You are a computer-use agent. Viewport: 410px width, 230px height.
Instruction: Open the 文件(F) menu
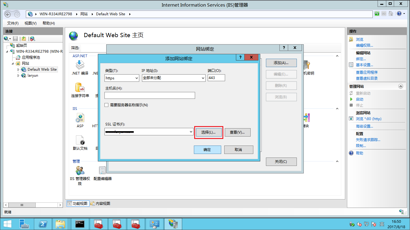coord(13,23)
